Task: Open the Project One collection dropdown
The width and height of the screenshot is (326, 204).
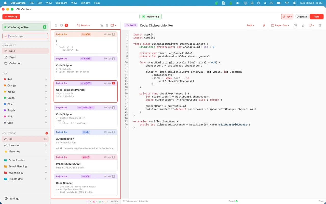Action: pos(280,25)
